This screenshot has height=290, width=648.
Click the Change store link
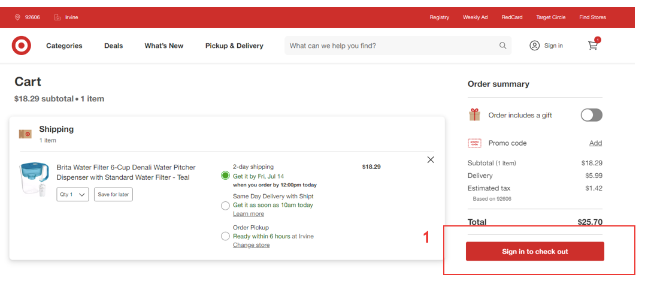(x=252, y=245)
